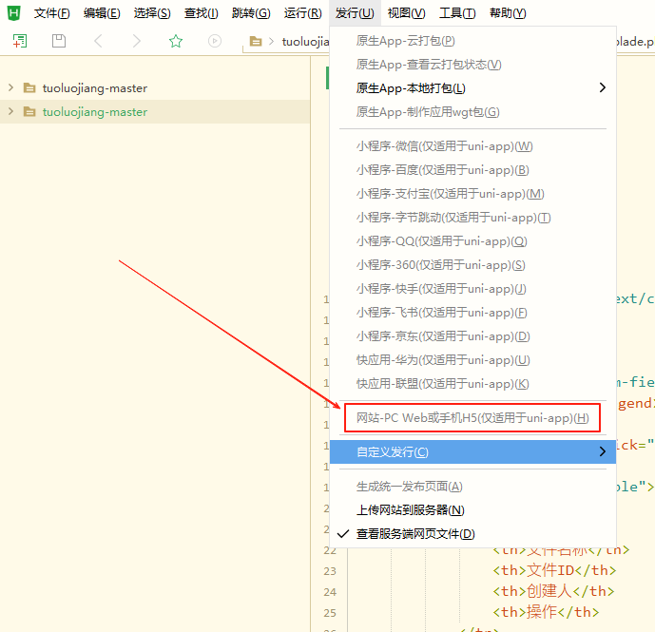Screen dimensions: 655x632
Task: Click the HBuilderX green logo icon
Action: point(14,13)
